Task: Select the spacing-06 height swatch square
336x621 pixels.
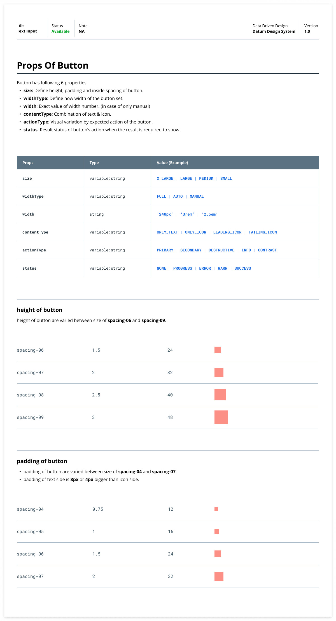Action: [218, 350]
